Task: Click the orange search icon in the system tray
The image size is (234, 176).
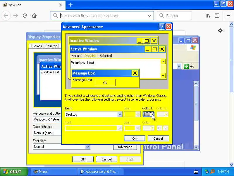Action: click(x=212, y=172)
